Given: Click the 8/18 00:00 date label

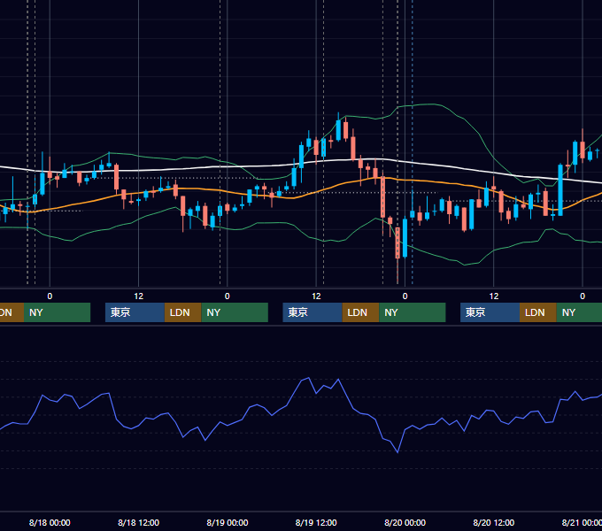Looking at the screenshot, I should click(x=50, y=522).
